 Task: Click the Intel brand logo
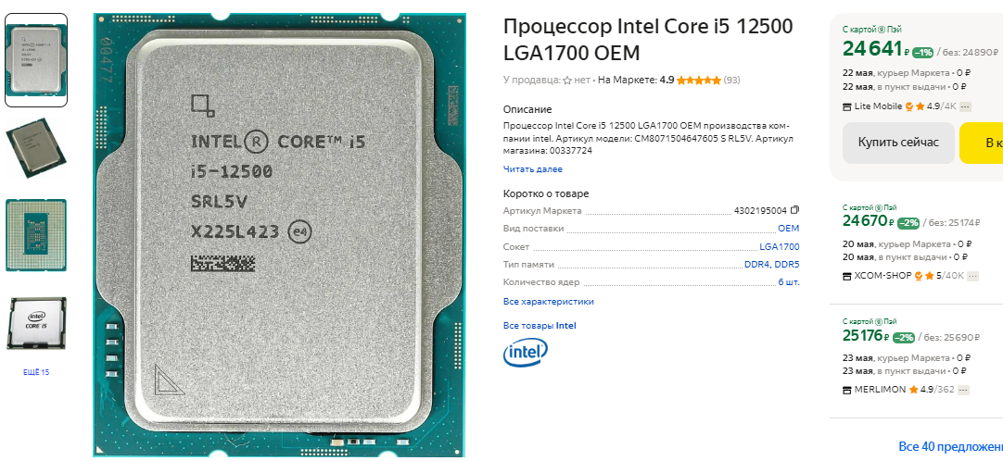526,353
